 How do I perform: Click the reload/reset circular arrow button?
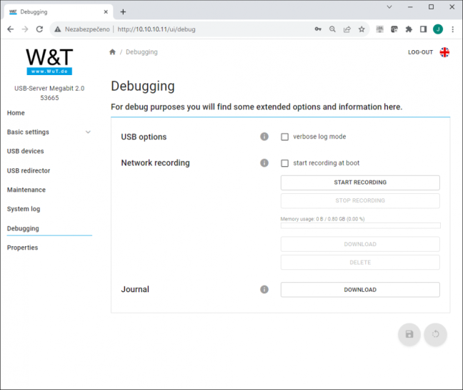pos(436,334)
